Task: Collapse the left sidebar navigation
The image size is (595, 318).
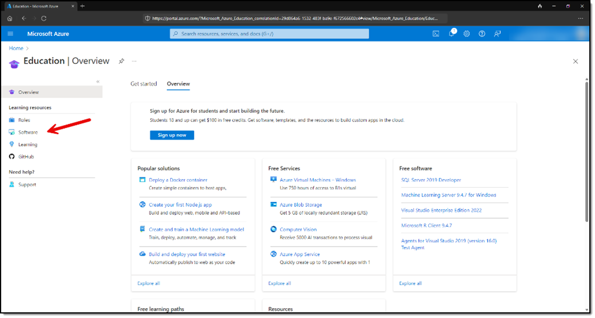Action: point(98,82)
